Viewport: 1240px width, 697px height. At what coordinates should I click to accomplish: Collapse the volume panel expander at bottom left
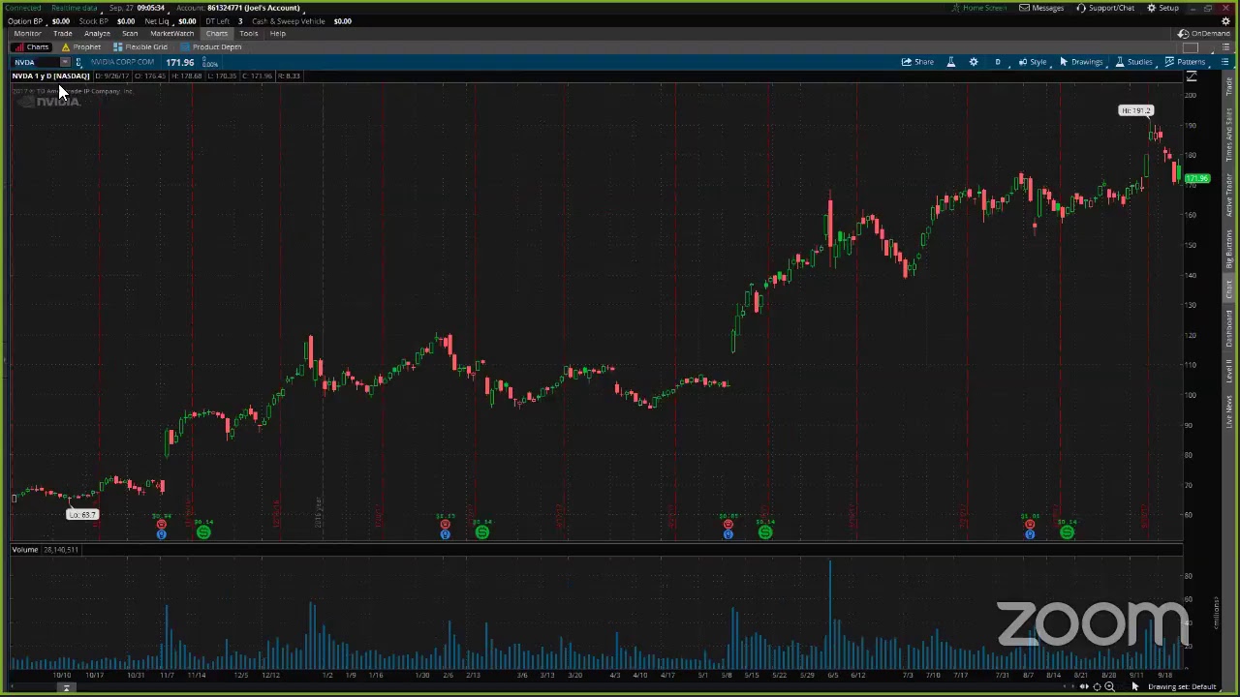[x=67, y=687]
